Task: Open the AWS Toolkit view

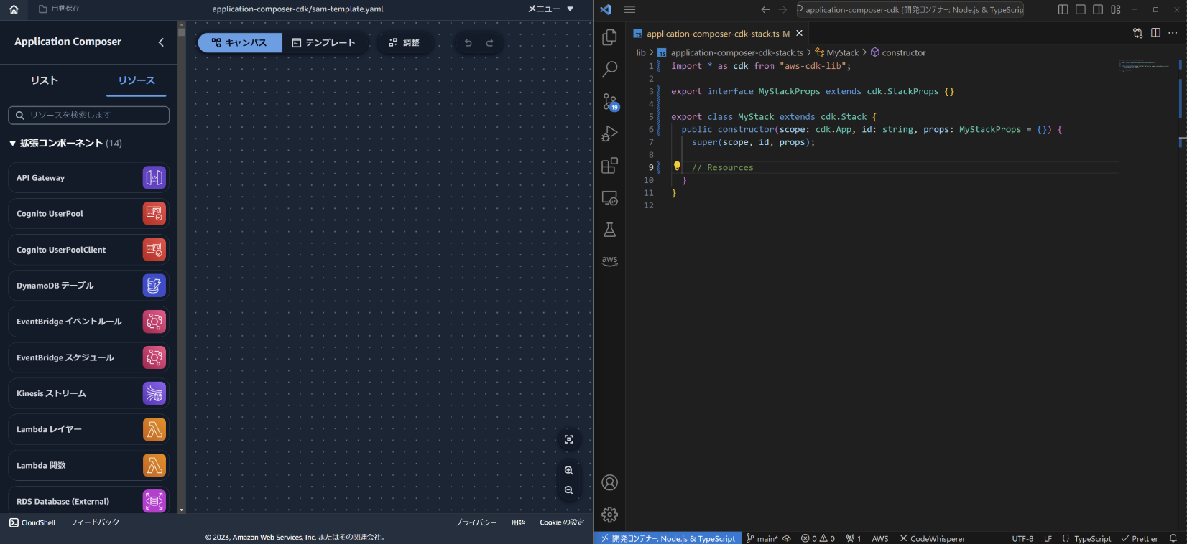Action: [609, 261]
